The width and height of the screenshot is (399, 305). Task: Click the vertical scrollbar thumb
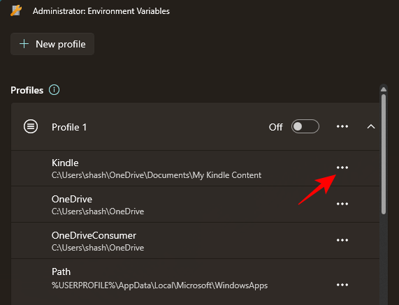[384, 154]
